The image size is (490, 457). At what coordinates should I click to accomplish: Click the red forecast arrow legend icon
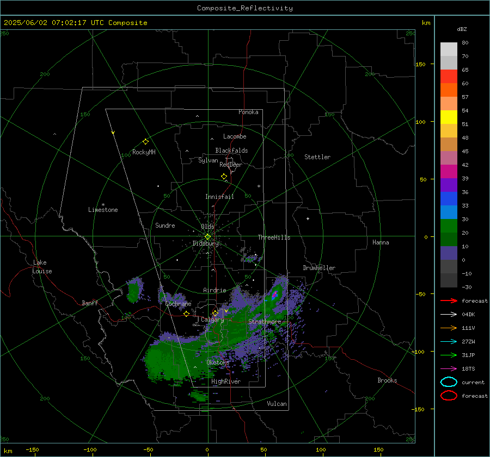449,301
